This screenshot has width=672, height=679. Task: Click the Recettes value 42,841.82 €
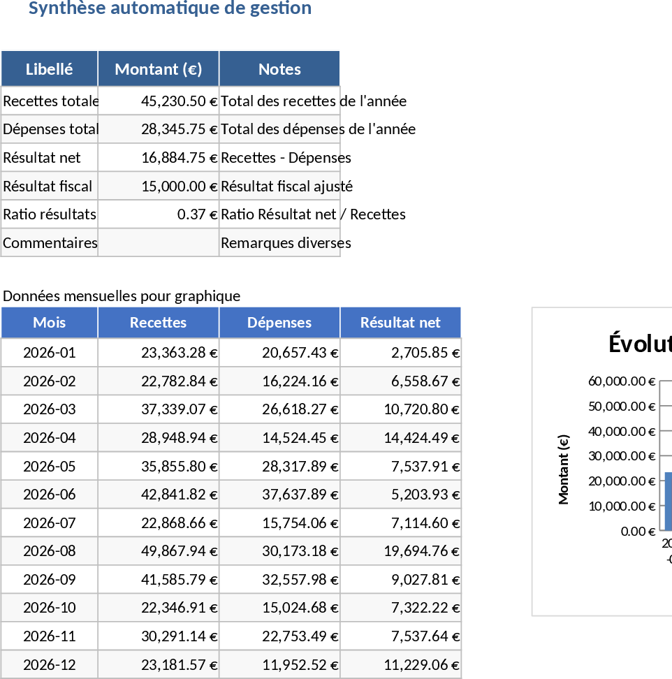[158, 494]
